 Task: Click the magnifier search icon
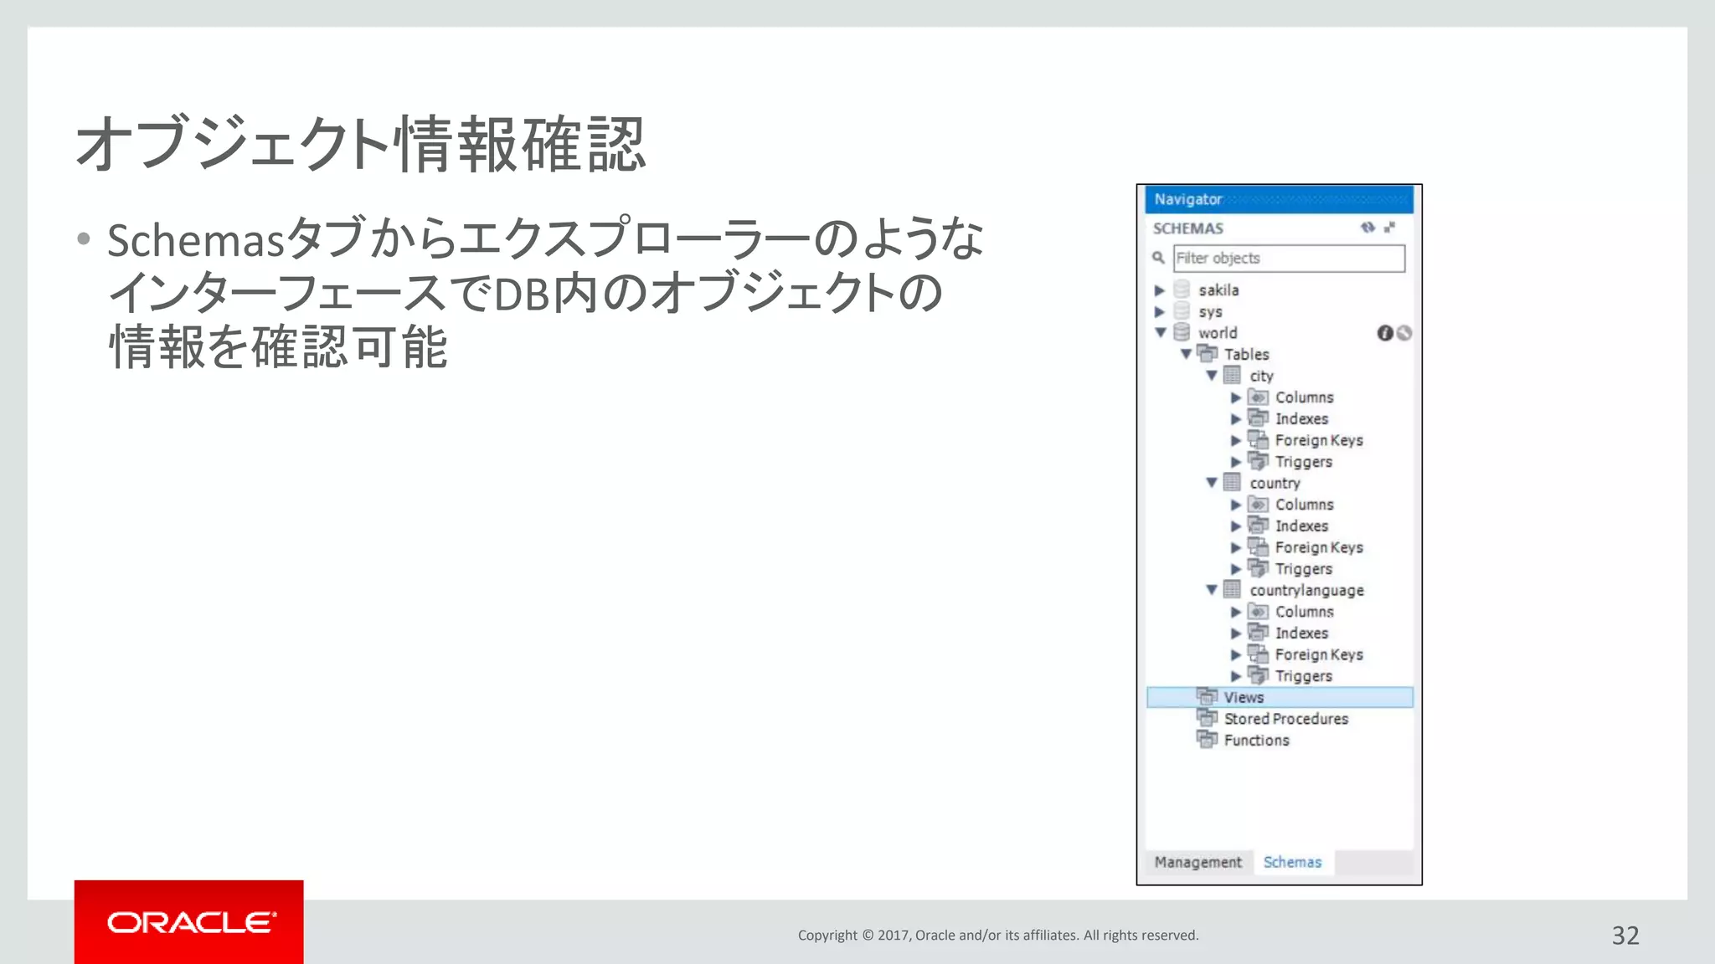point(1159,258)
